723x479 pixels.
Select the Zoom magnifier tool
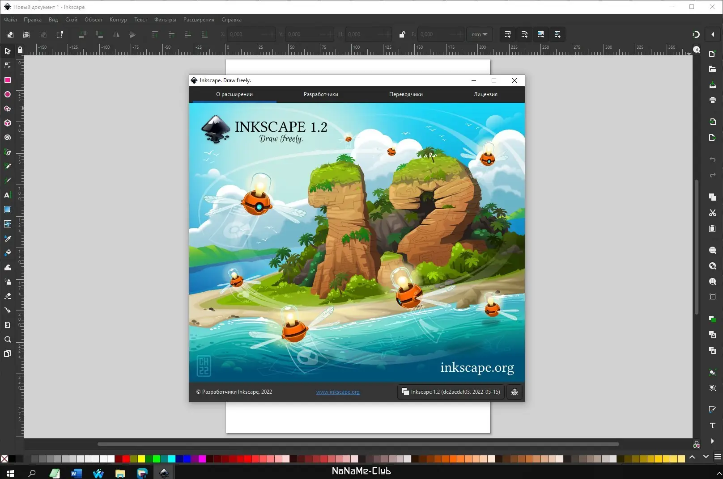[x=8, y=339]
